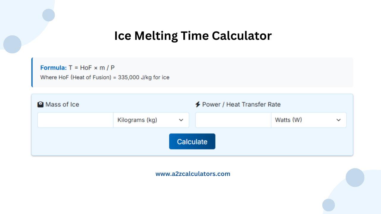
Task: Click the lightning bolt icon next to Power label
Action: 197,104
